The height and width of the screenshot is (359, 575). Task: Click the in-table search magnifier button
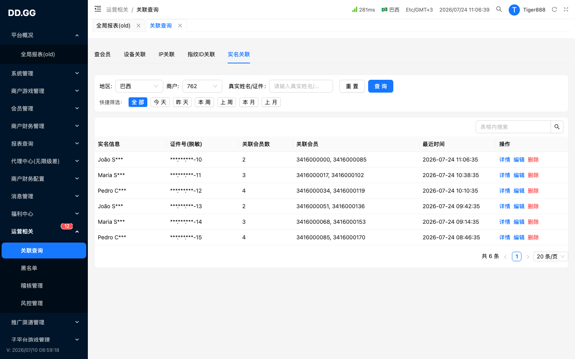[557, 127]
